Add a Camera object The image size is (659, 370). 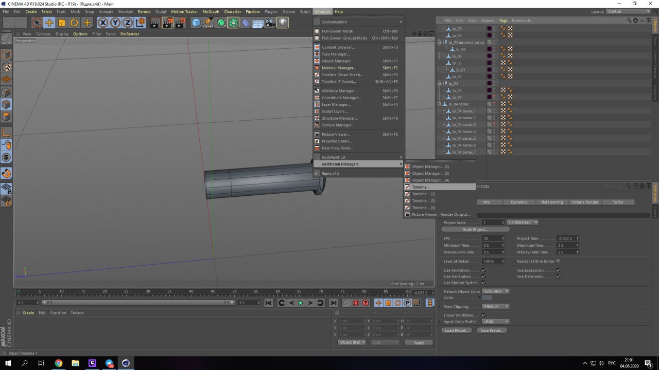coord(270,23)
